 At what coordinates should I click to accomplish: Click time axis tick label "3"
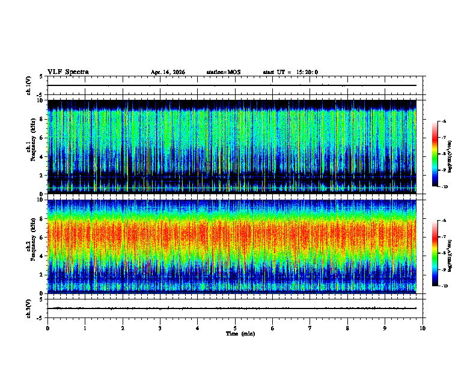click(x=160, y=328)
